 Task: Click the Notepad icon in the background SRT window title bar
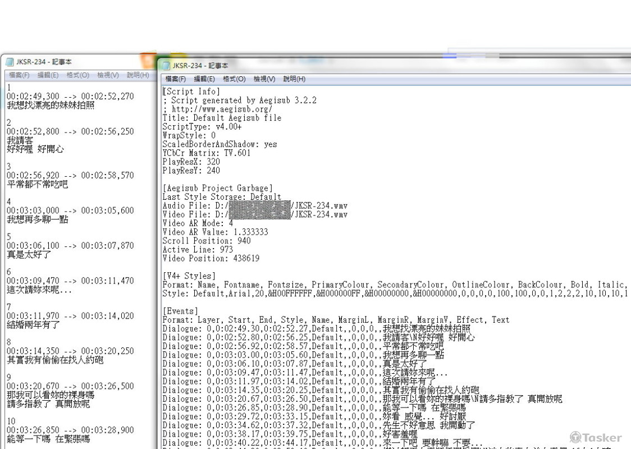tap(10, 62)
